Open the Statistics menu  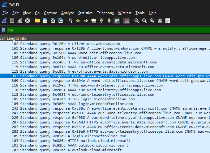(x=85, y=13)
